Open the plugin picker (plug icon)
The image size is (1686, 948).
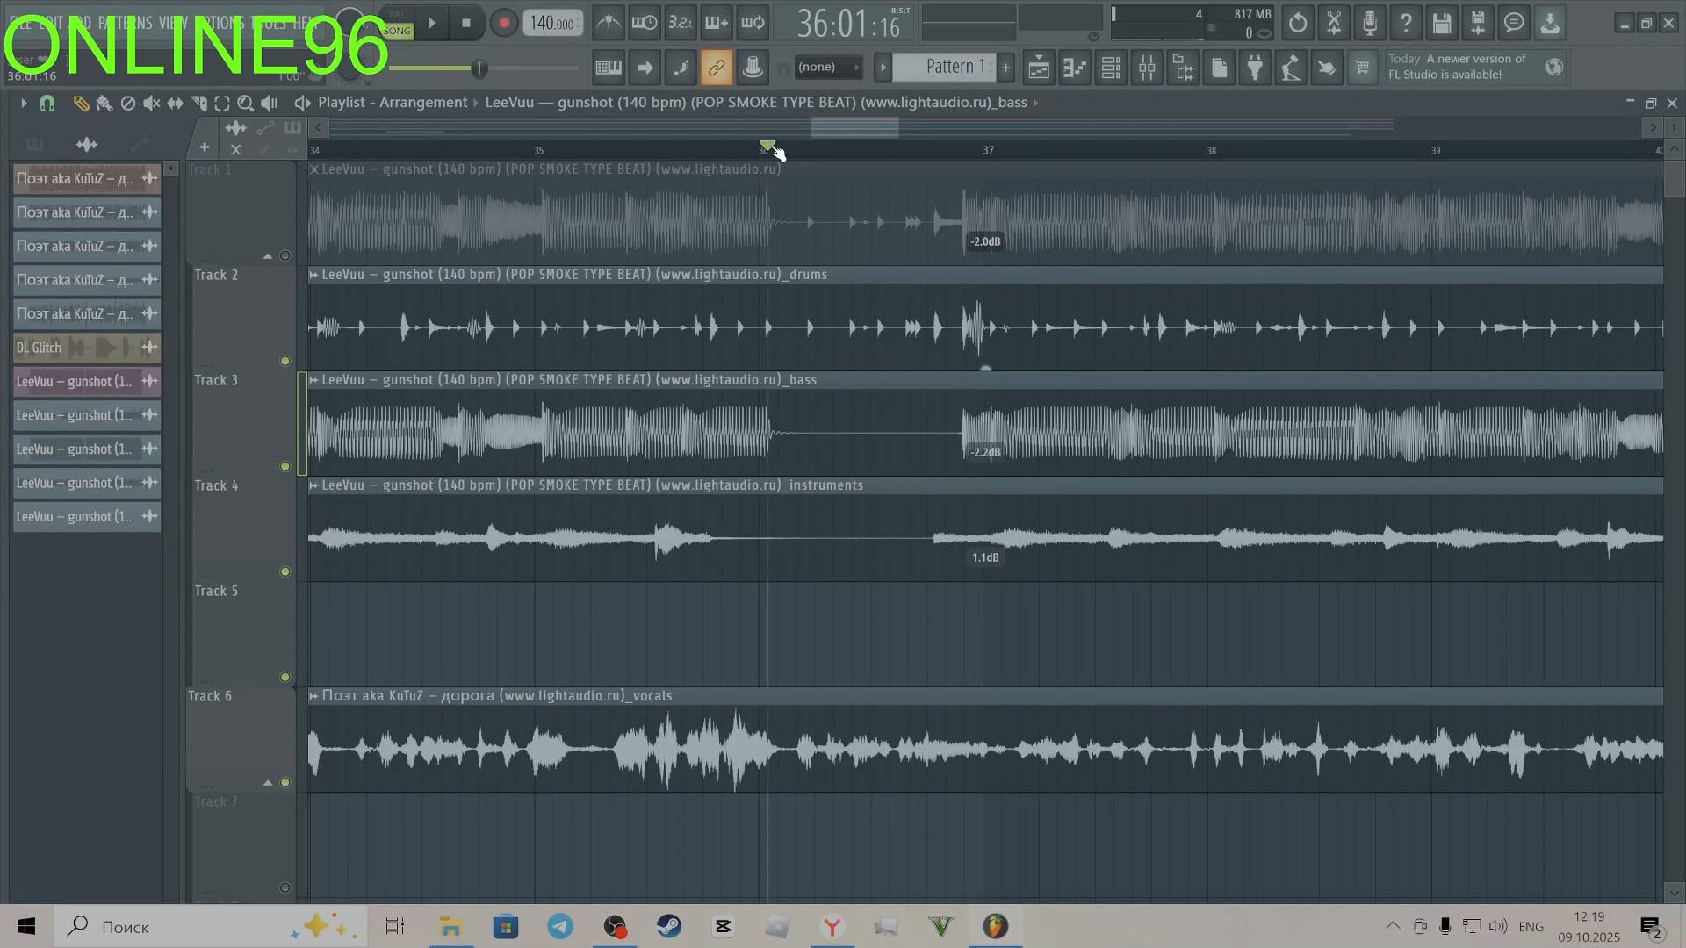point(1255,67)
